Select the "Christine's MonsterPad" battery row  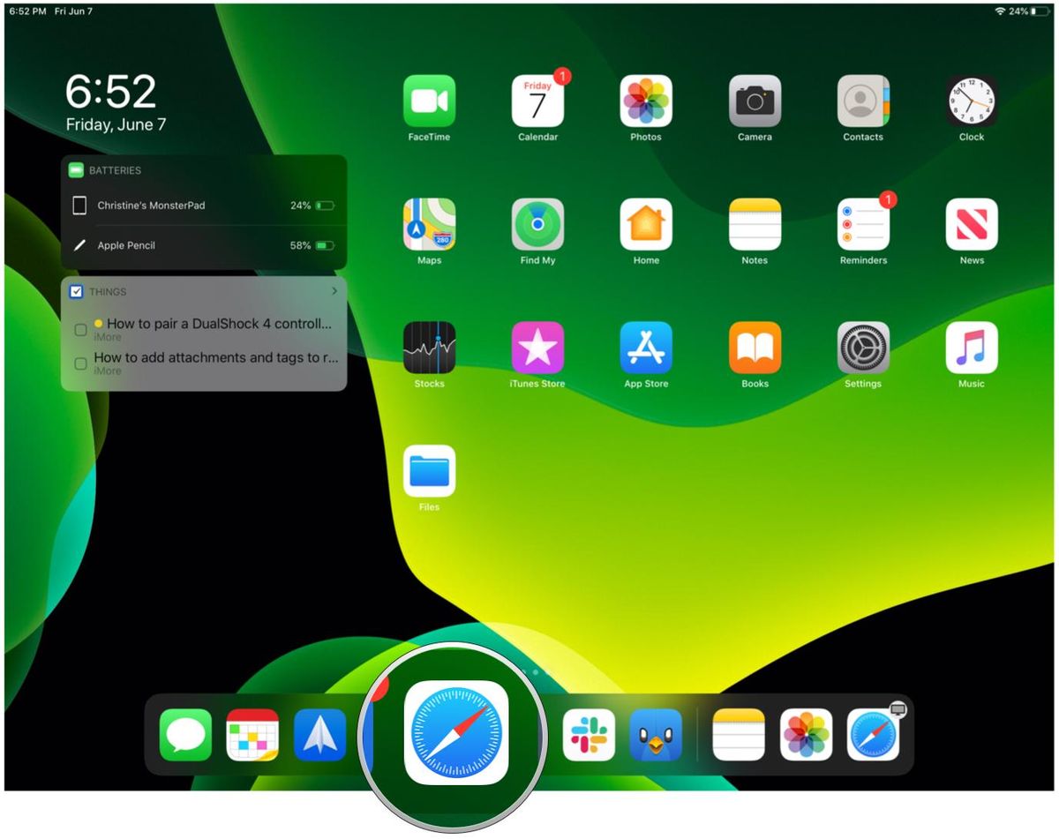click(x=204, y=206)
